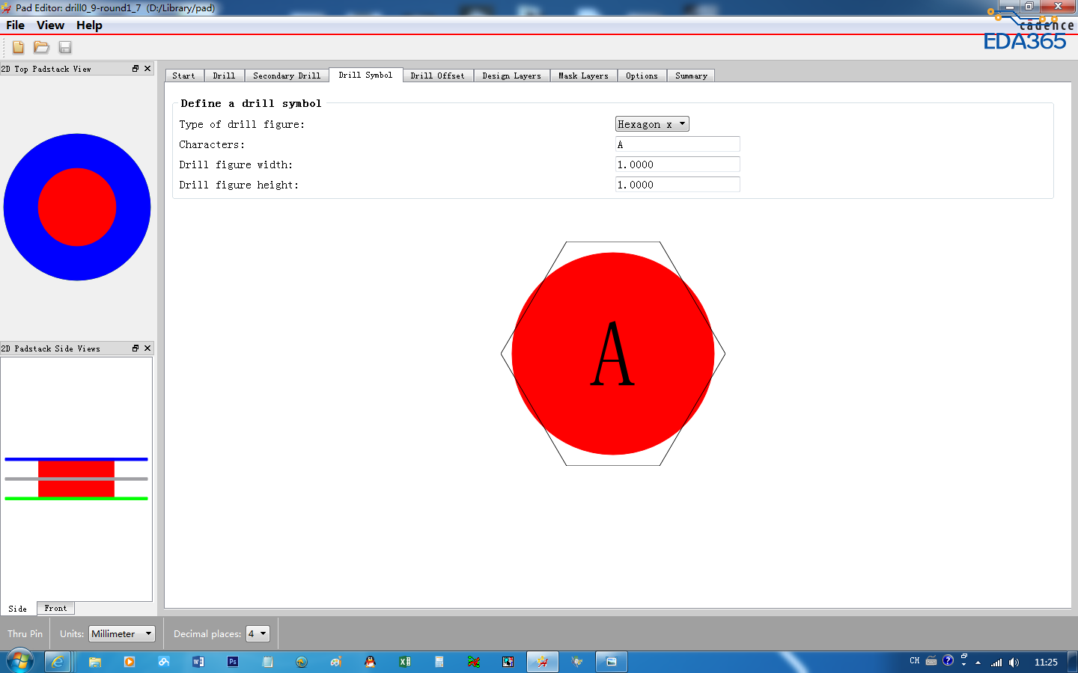Click the Characters input field
The image size is (1078, 673).
tap(677, 144)
